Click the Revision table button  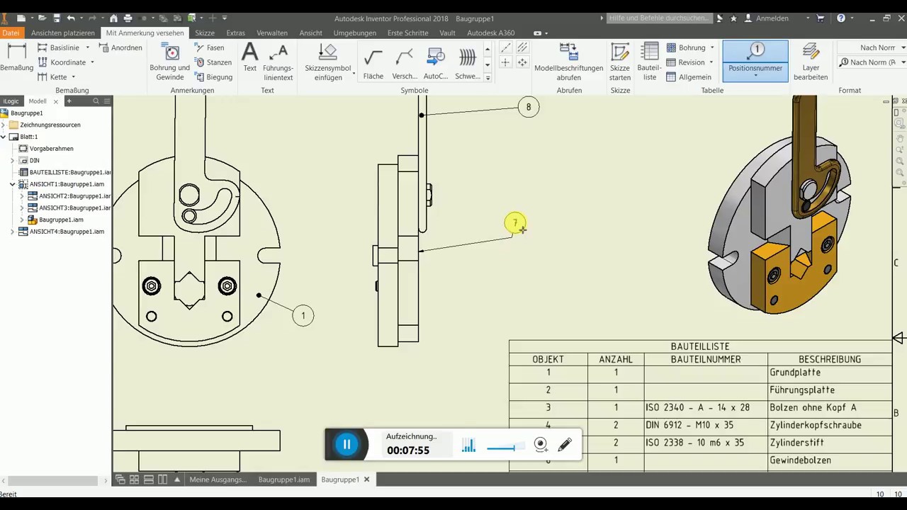[685, 62]
